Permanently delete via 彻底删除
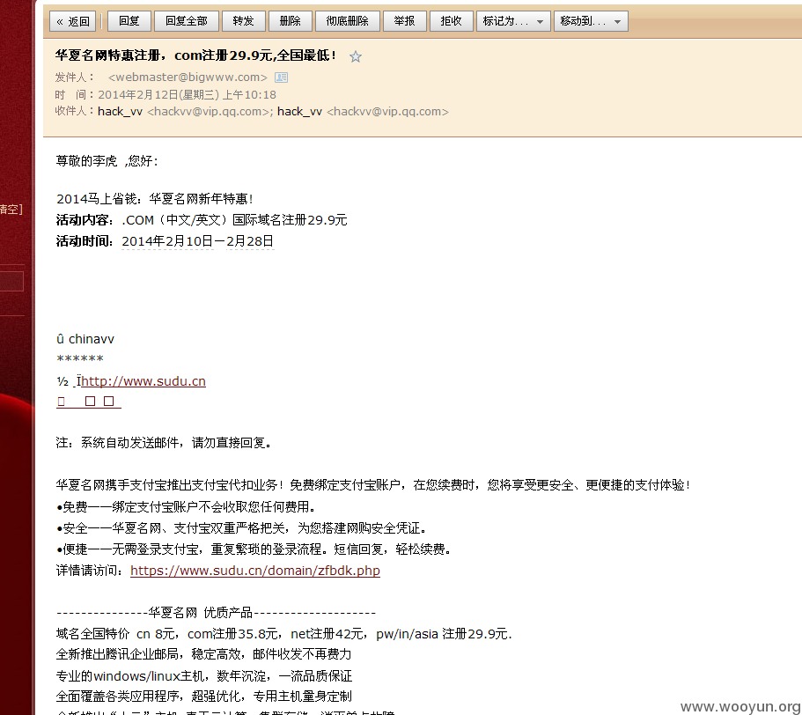This screenshot has height=715, width=802. click(x=347, y=21)
